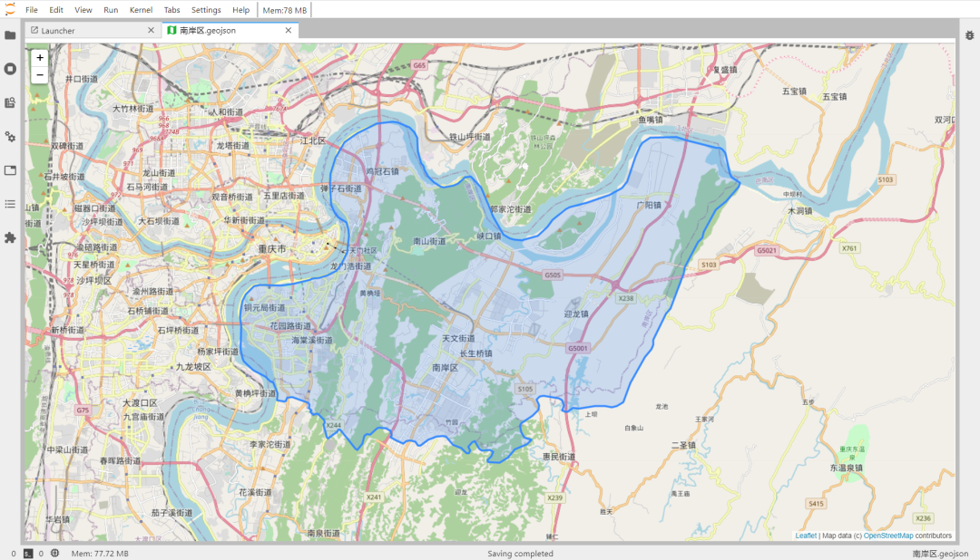Click the S105 road shield on map
The width and height of the screenshot is (980, 560).
point(525,389)
